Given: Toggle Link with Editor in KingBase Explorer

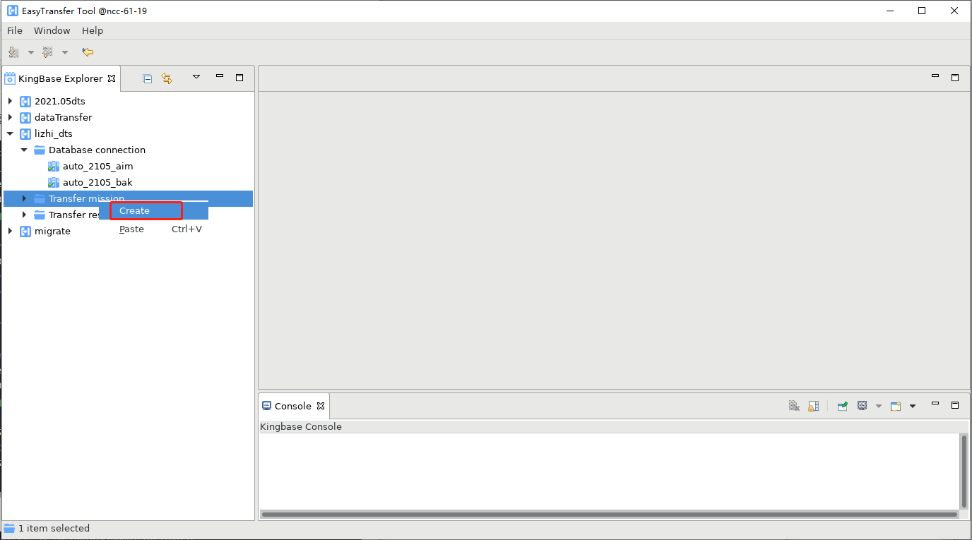Looking at the screenshot, I should pos(167,78).
